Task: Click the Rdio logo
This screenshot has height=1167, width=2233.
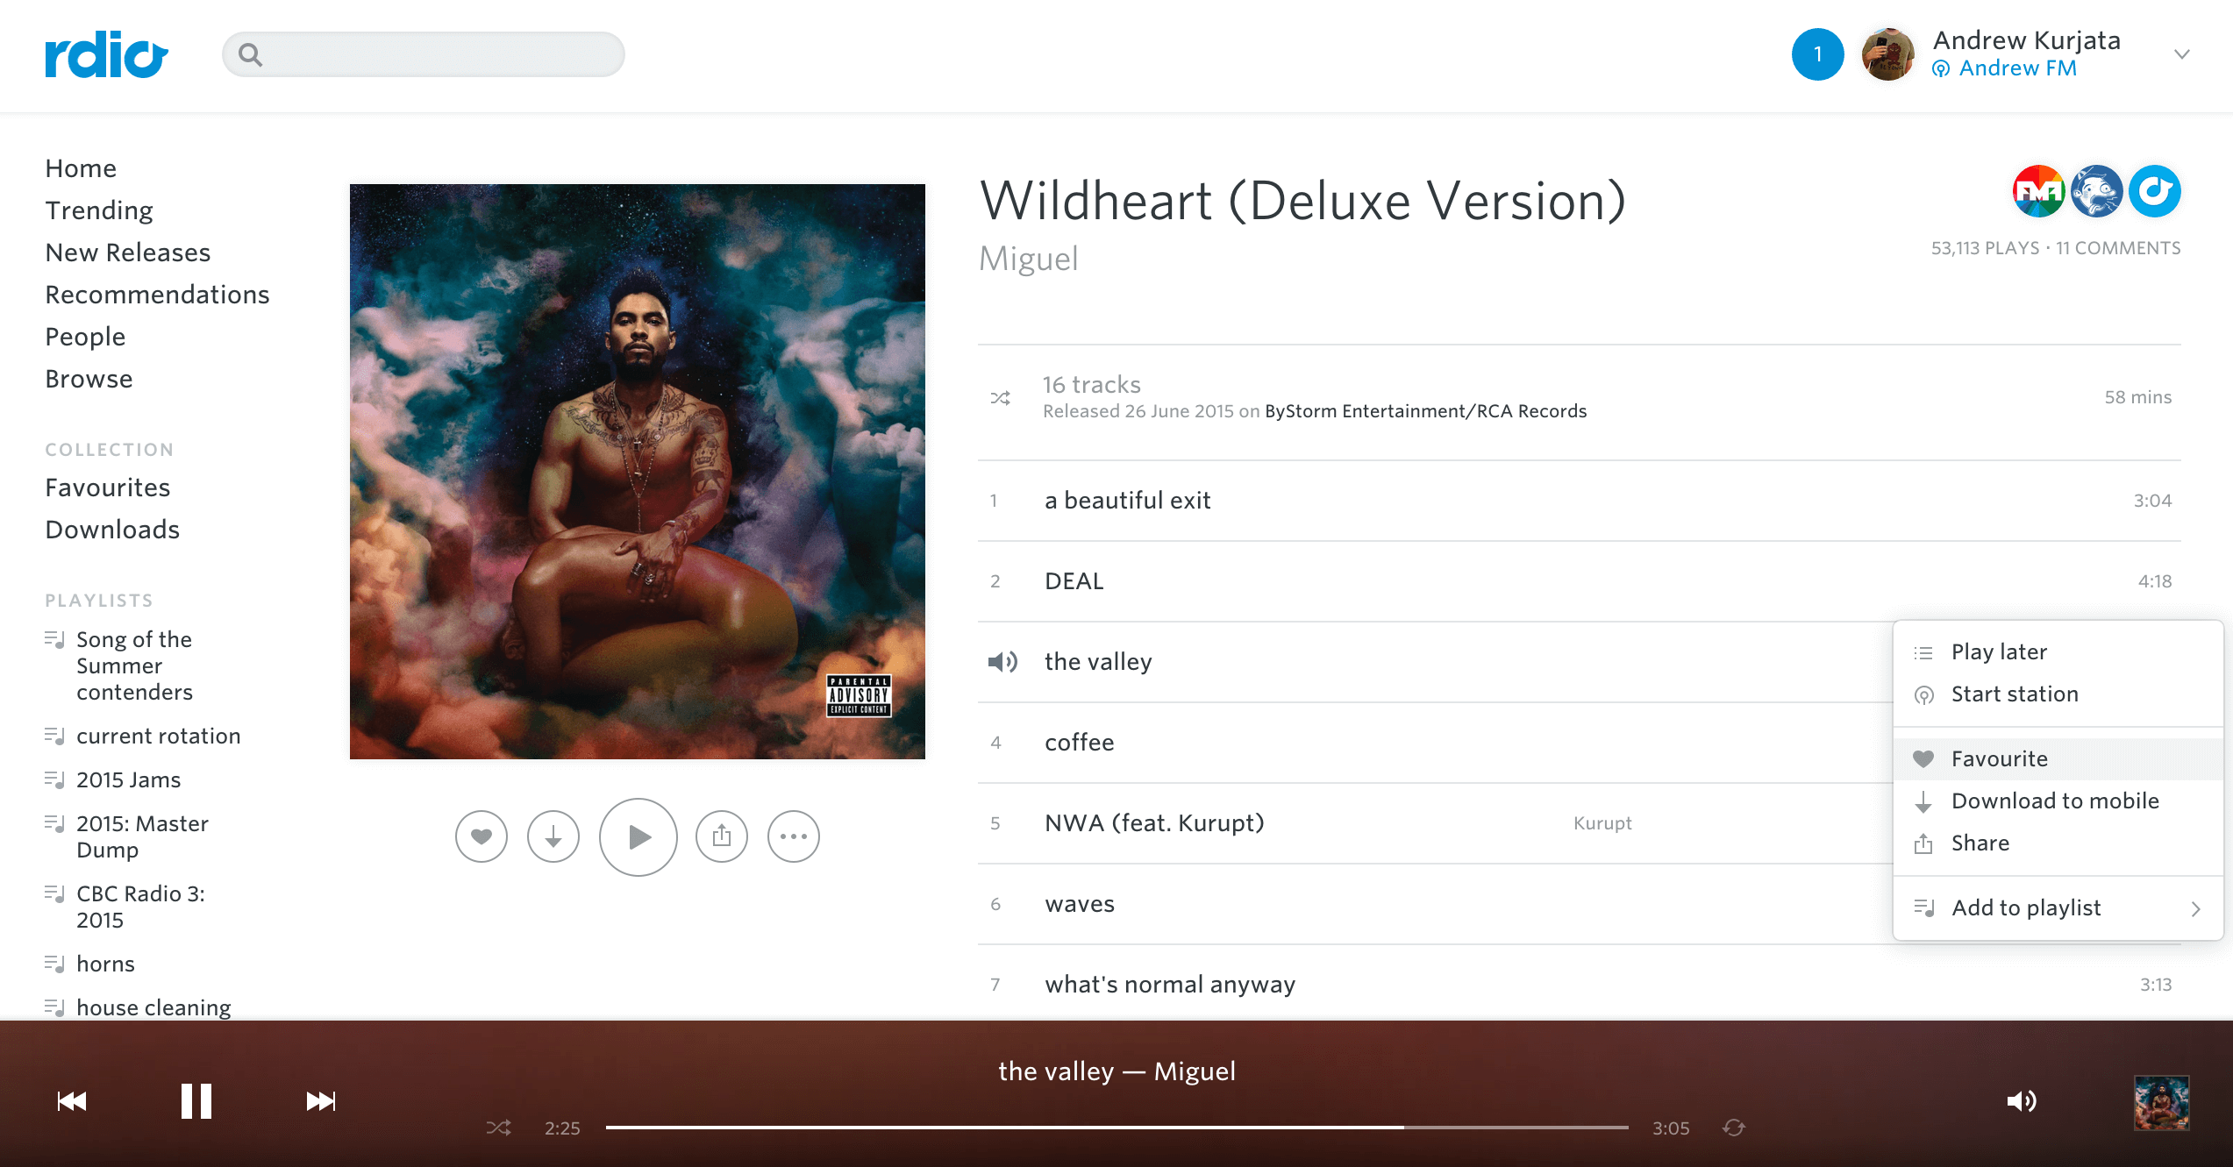Action: [106, 54]
